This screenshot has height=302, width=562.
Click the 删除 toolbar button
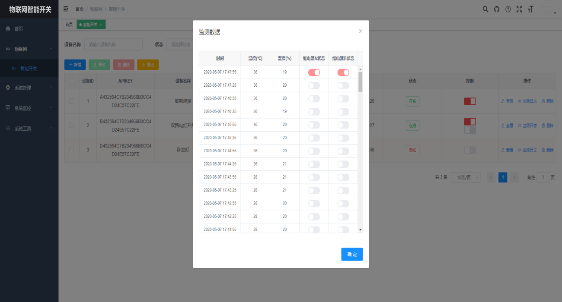(124, 65)
